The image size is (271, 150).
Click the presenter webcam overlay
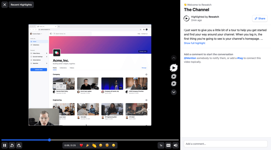click(44, 117)
